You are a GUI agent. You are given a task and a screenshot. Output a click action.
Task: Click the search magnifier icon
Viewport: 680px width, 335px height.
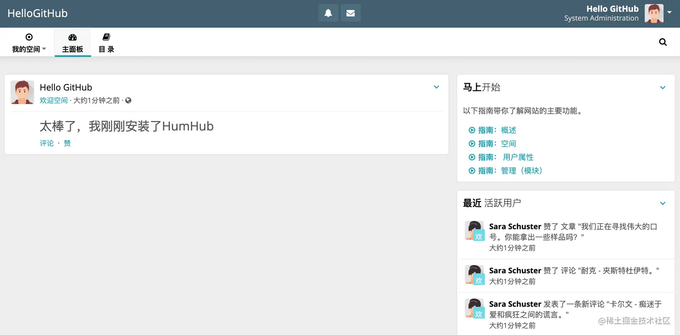[662, 42]
